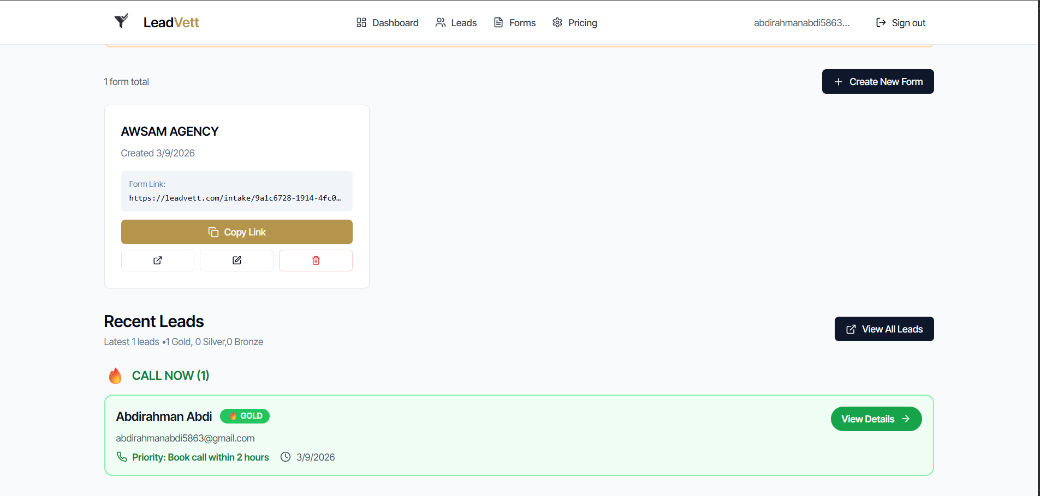
Task: Open the Dashboard nav item
Action: [x=388, y=23]
